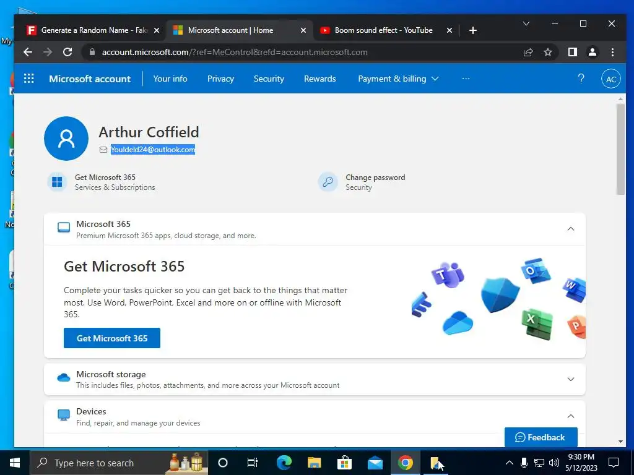Go to the Your info tab
634x475 pixels.
[170, 79]
